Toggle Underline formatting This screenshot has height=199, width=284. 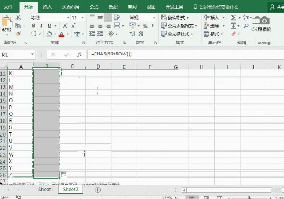49,26
